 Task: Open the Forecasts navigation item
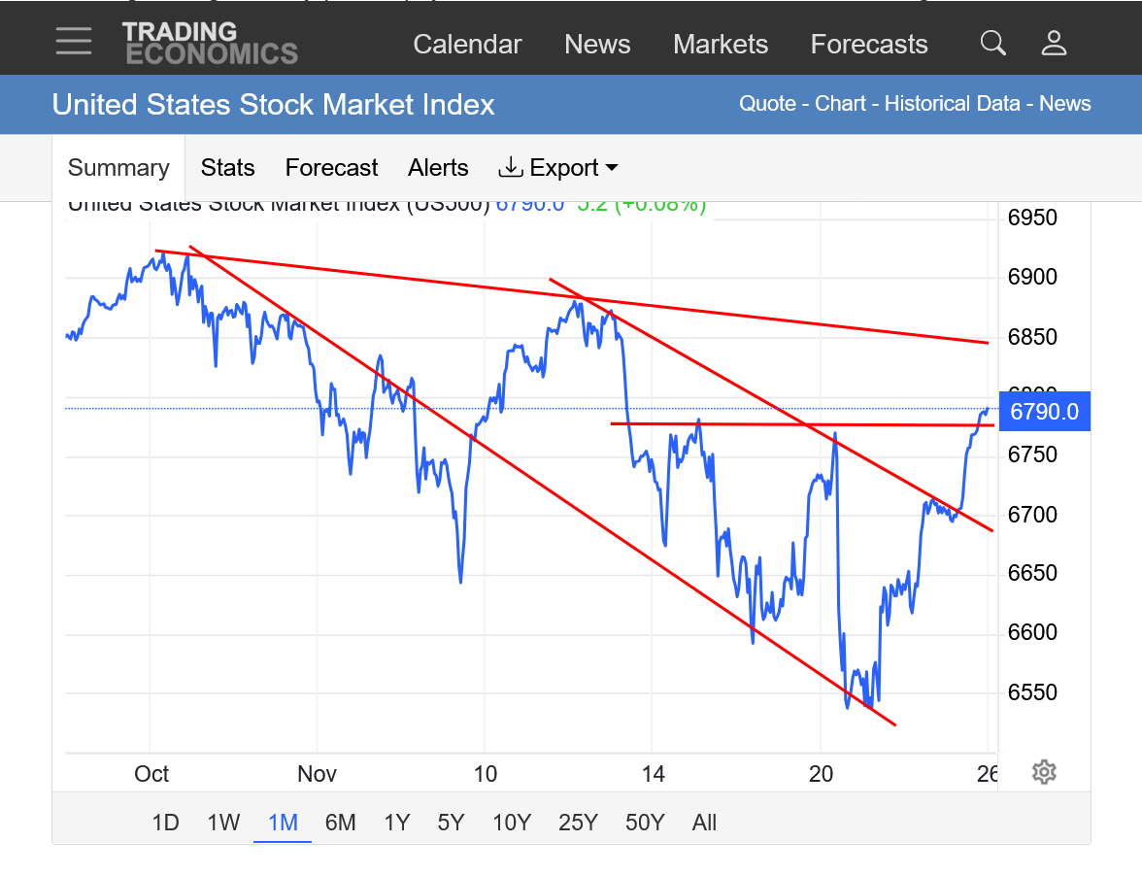869,45
